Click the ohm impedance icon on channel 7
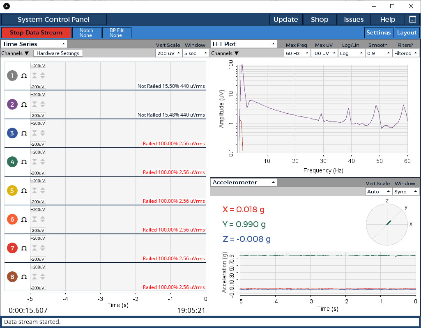The image size is (421, 328). click(24, 248)
